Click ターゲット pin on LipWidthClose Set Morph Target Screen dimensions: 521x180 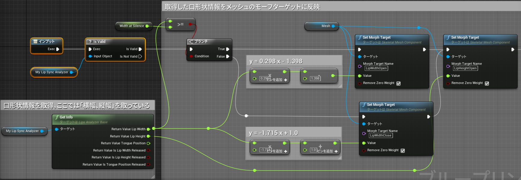[x=364, y=124]
